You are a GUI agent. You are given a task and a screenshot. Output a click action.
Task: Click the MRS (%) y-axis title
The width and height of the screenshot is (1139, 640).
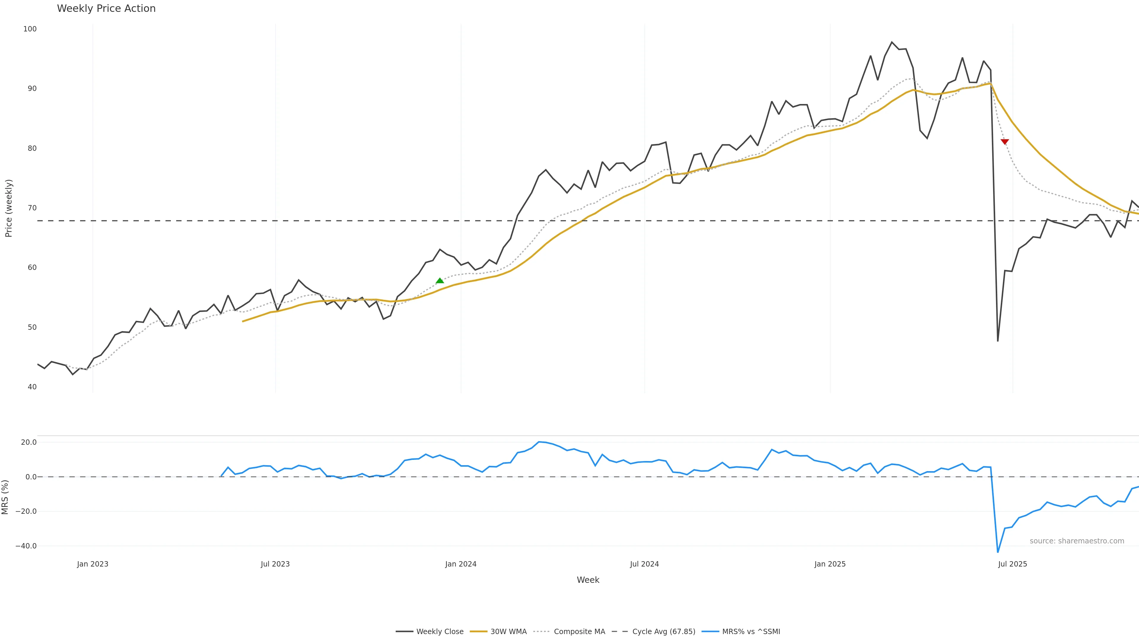pyautogui.click(x=5, y=497)
